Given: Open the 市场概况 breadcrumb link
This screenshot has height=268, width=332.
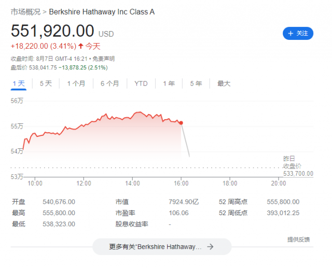Looking at the screenshot, I should pyautogui.click(x=25, y=12).
